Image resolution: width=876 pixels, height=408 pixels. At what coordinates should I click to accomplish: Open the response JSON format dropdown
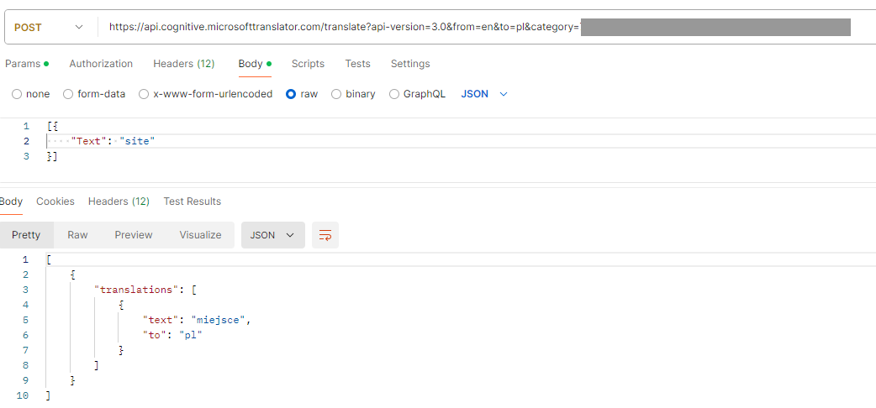click(x=272, y=235)
